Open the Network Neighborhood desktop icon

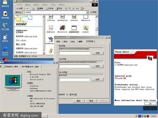tap(5, 26)
